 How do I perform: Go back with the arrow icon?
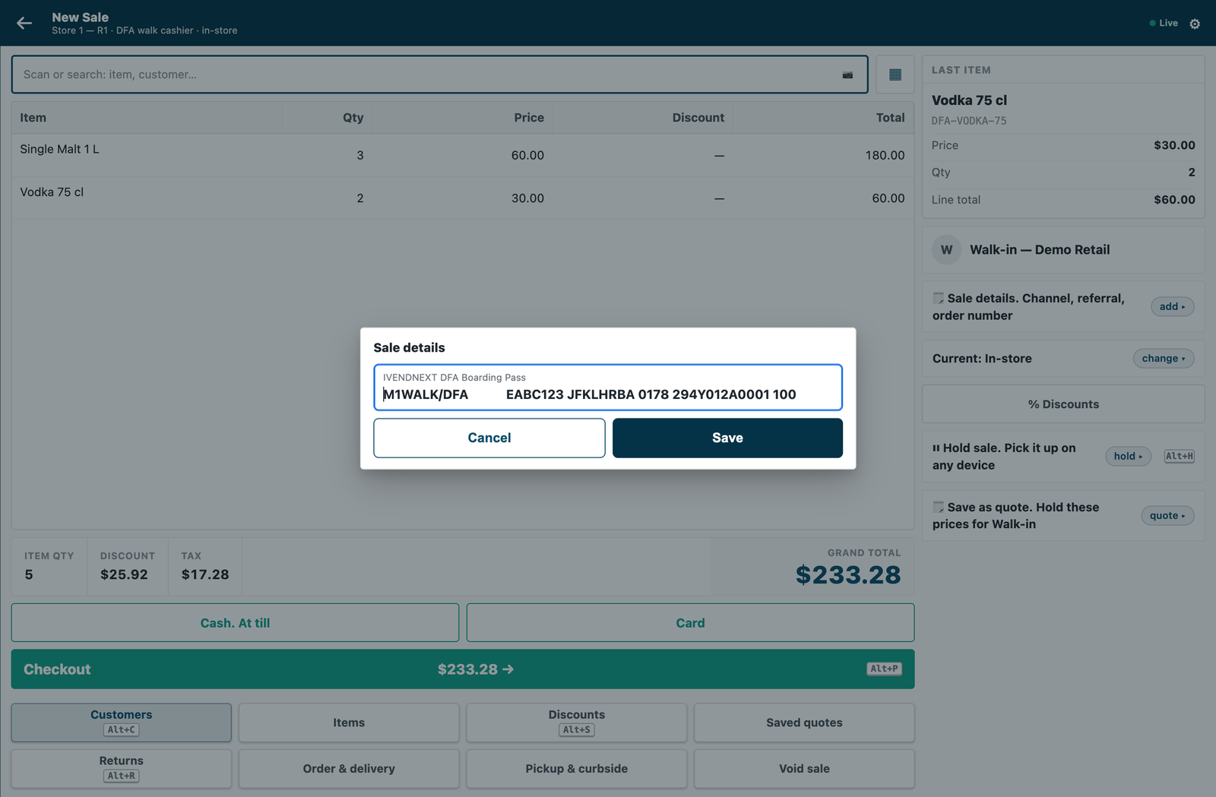pyautogui.click(x=24, y=23)
